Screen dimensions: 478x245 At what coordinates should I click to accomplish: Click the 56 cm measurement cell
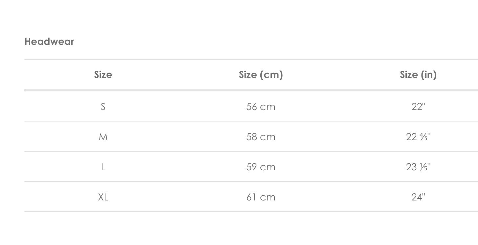click(x=261, y=107)
